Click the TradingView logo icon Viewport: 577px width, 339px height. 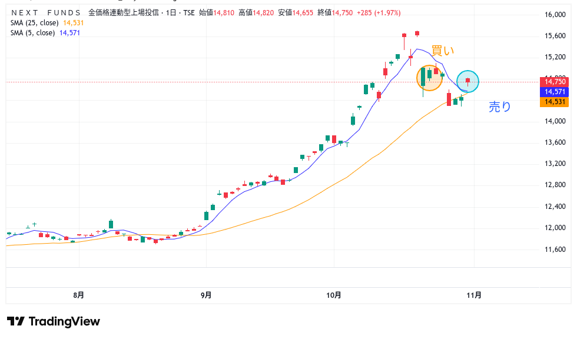coord(16,321)
